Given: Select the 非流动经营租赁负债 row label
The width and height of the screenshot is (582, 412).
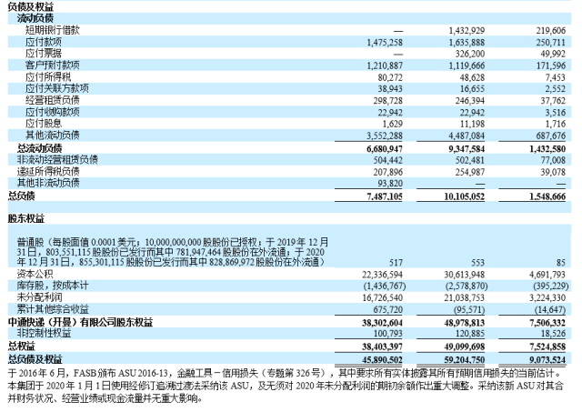Looking at the screenshot, I should [x=57, y=160].
